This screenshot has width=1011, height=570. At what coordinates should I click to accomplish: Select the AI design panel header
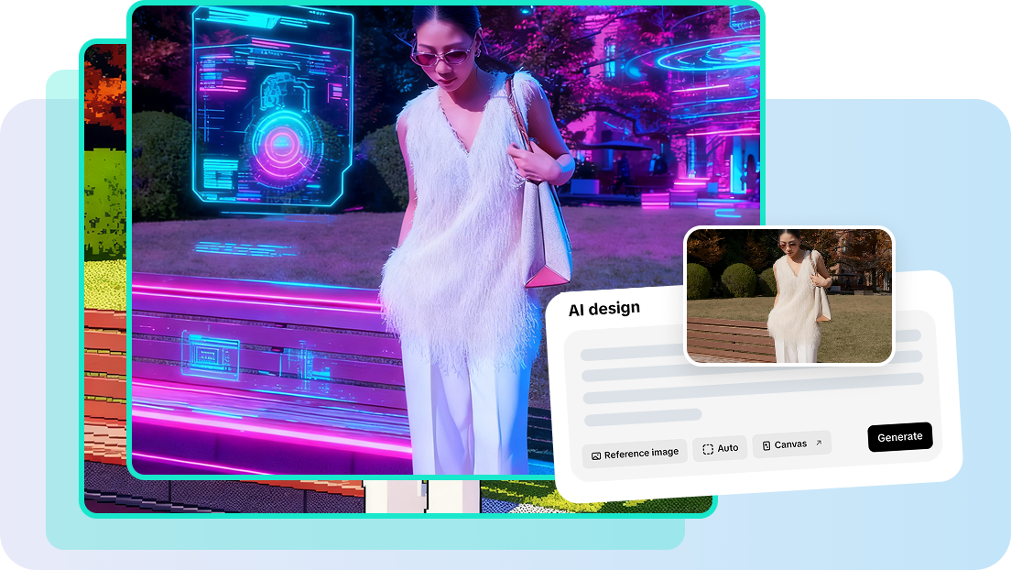click(603, 308)
